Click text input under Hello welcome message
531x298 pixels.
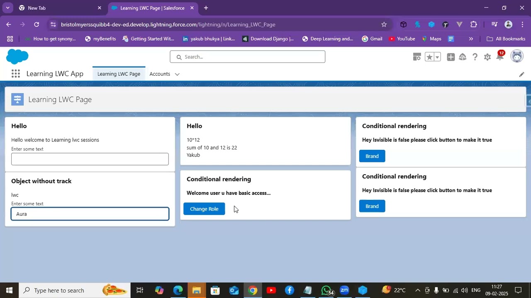[90, 159]
